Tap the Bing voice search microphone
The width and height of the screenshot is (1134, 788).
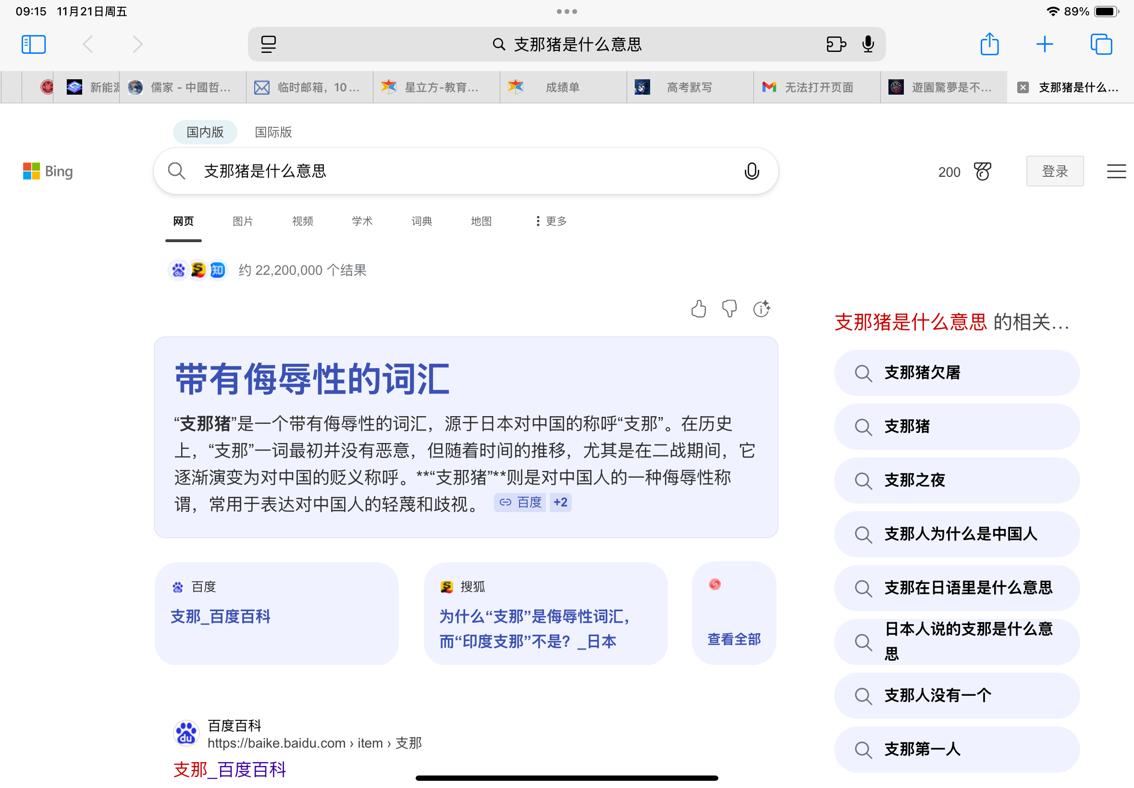pyautogui.click(x=752, y=172)
